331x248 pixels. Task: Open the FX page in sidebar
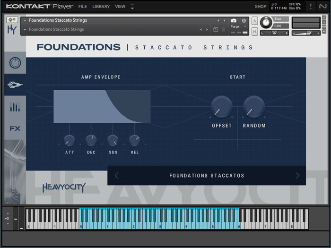tap(15, 128)
